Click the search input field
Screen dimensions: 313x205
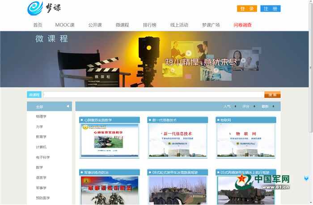[154, 95]
